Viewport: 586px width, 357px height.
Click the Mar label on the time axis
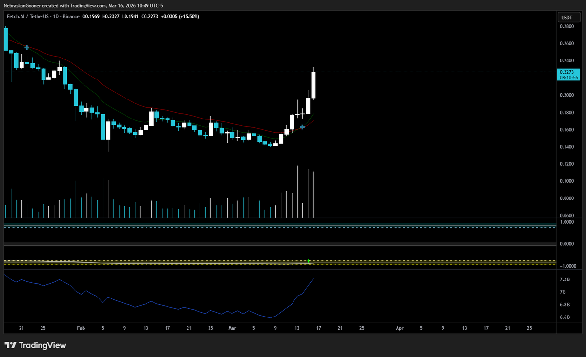pyautogui.click(x=231, y=328)
